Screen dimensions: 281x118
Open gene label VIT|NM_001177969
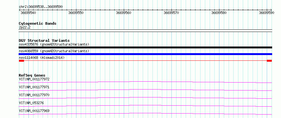click(34, 111)
